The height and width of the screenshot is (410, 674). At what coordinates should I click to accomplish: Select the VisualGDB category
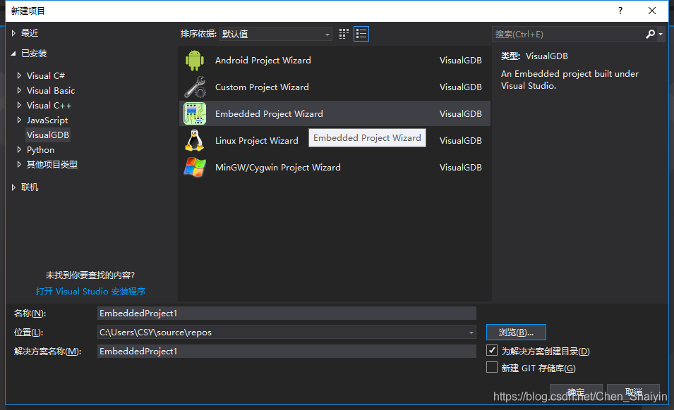click(48, 135)
